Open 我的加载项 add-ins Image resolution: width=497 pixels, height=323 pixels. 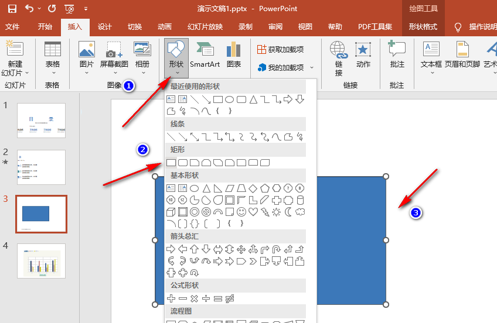click(x=286, y=68)
